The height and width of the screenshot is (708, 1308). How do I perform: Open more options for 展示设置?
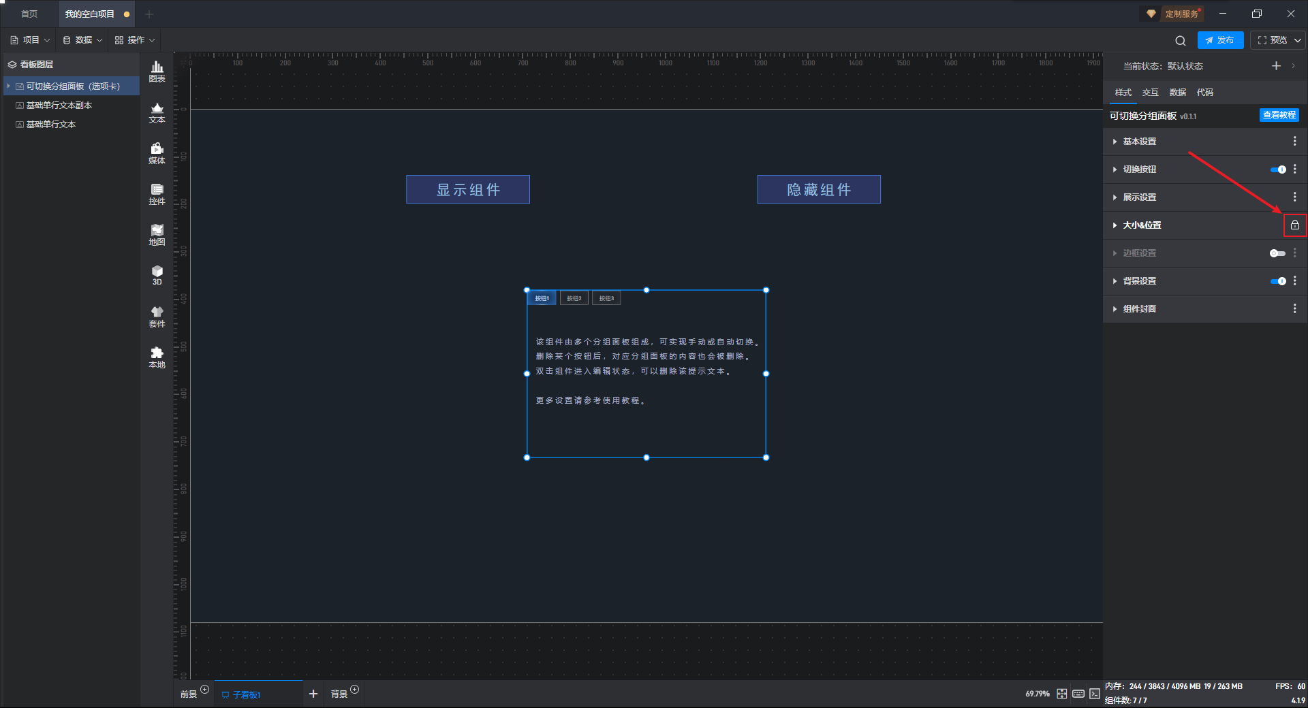click(1295, 197)
